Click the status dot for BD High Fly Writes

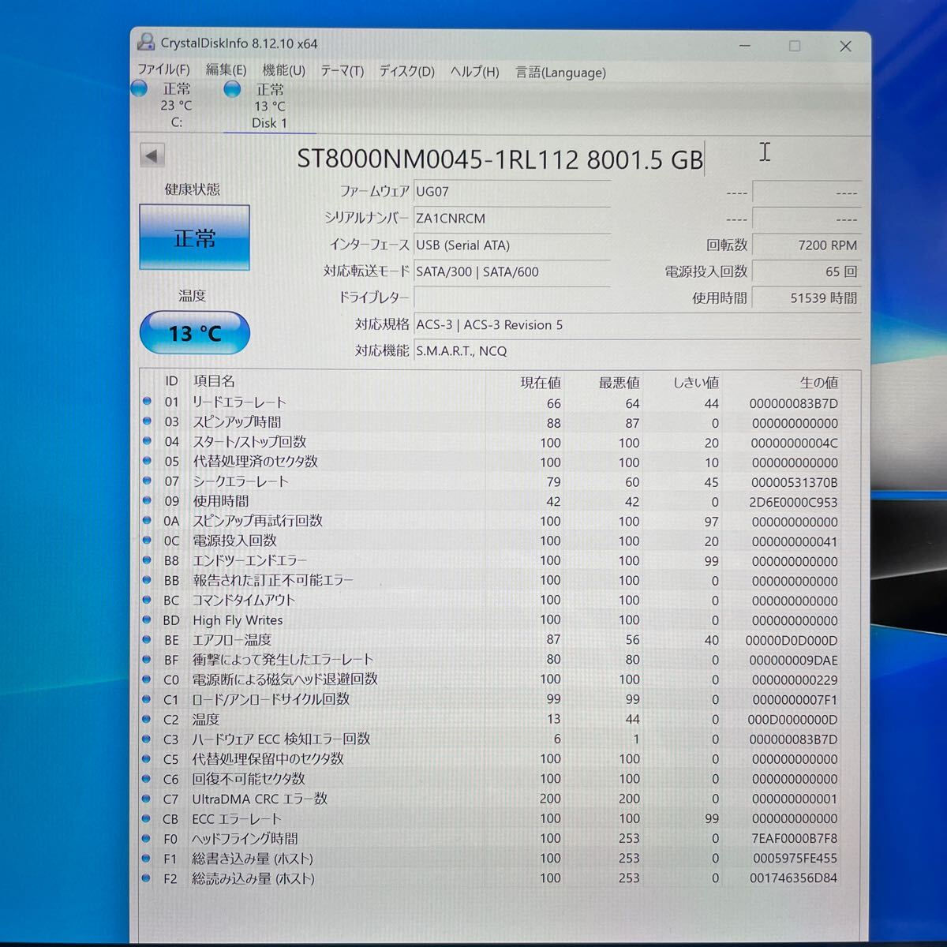coord(146,619)
